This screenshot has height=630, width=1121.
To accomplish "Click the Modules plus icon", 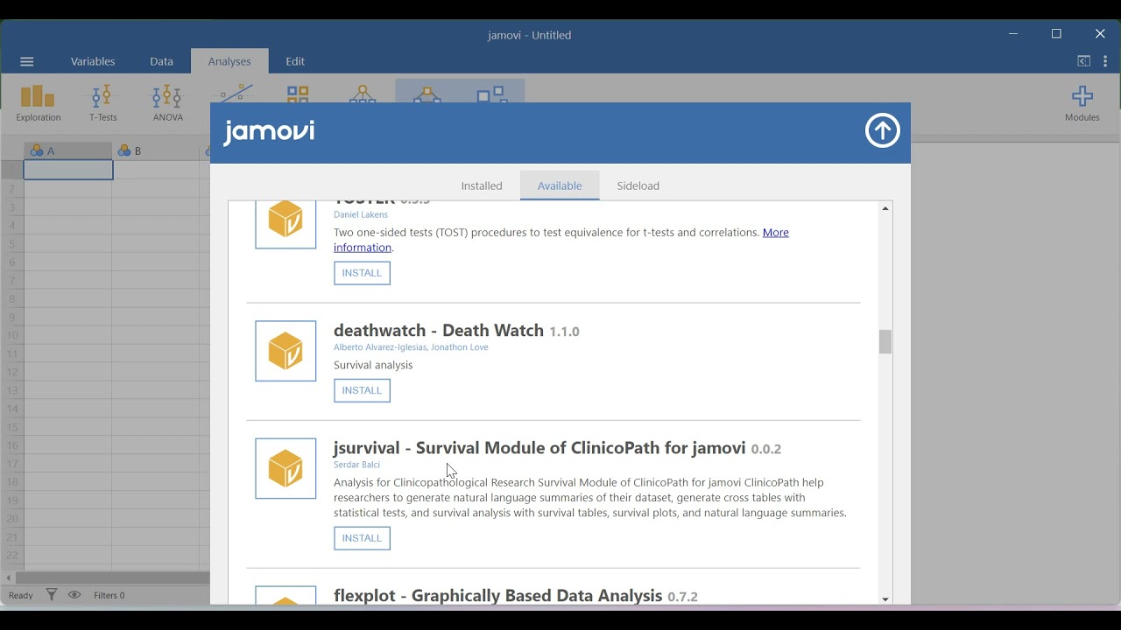I will (x=1082, y=103).
